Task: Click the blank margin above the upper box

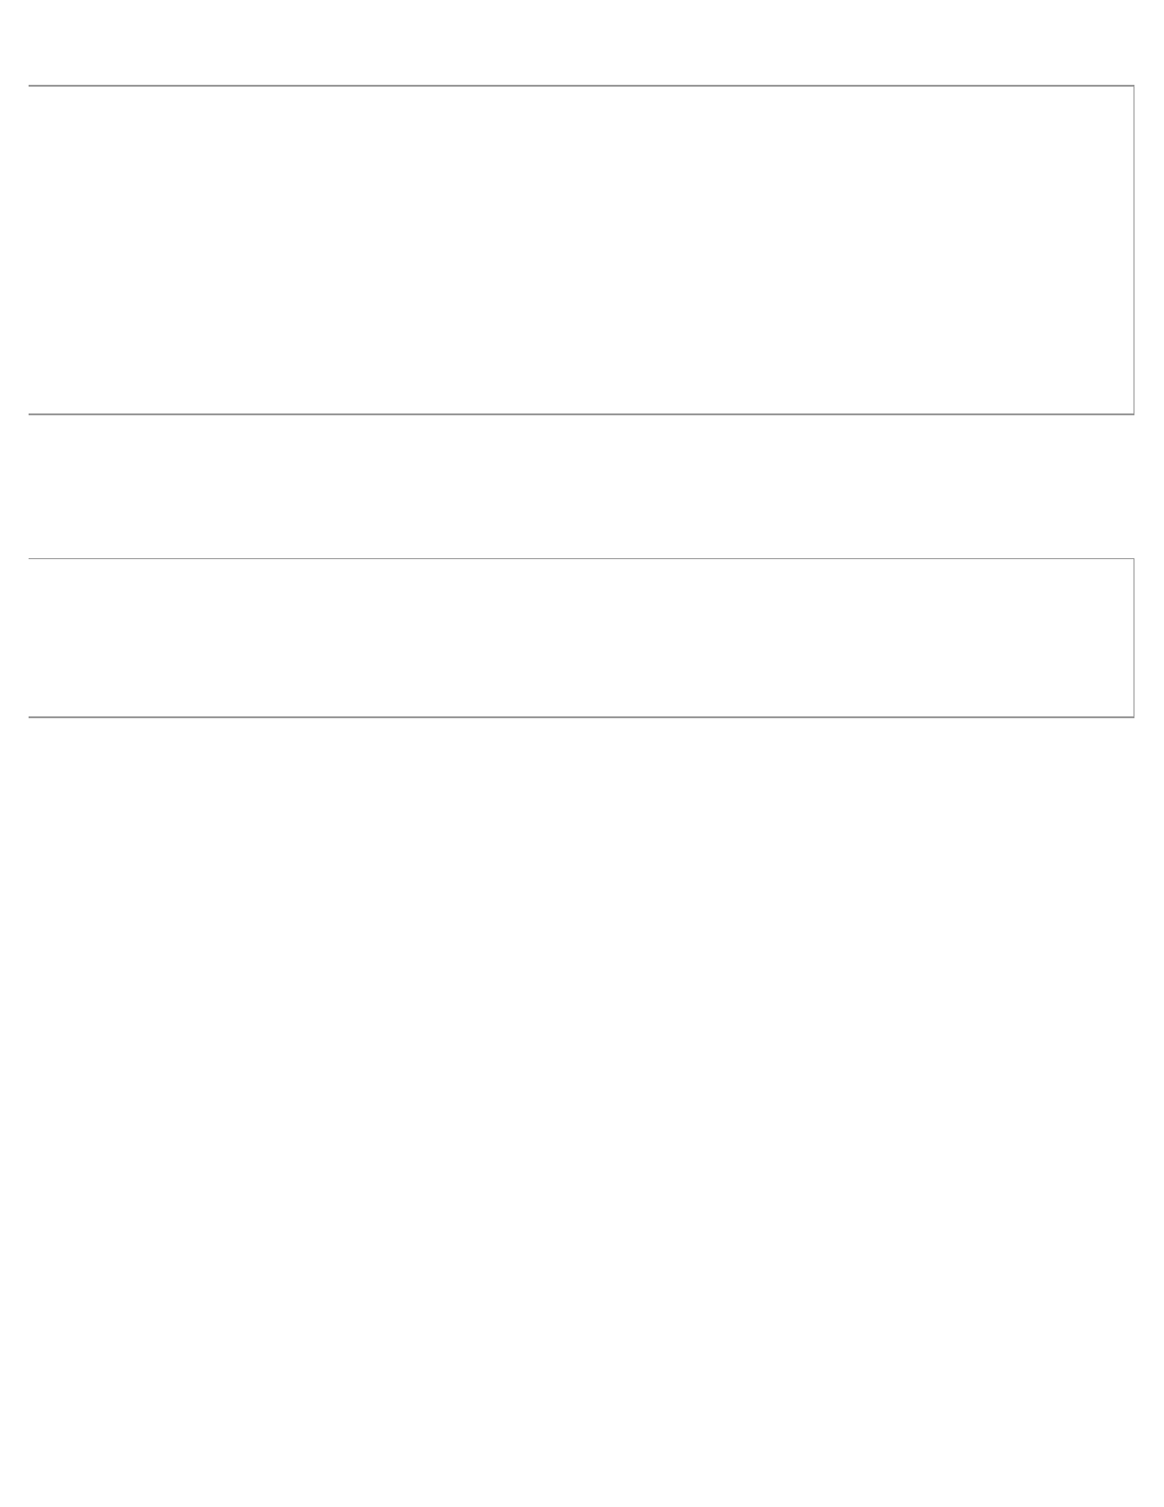Action: (581, 42)
